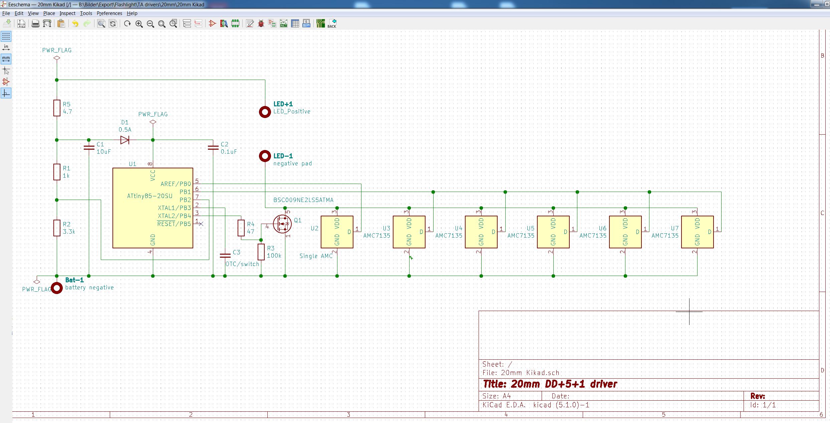Screen dimensions: 830x423
Task: Click the 'Single AMC' text label
Action: pos(316,256)
